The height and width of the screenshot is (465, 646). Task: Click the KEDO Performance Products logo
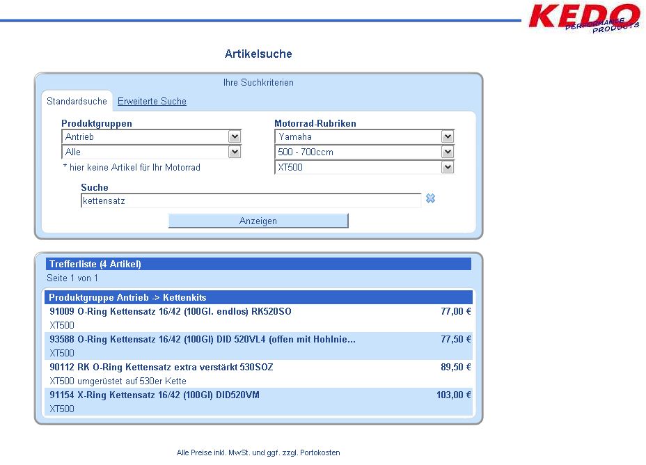pos(584,17)
